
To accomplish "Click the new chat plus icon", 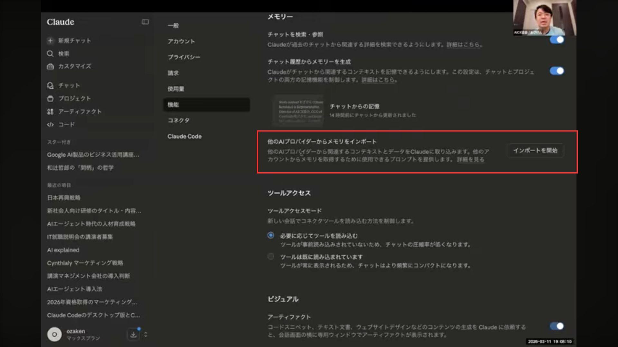I will 50,41.
